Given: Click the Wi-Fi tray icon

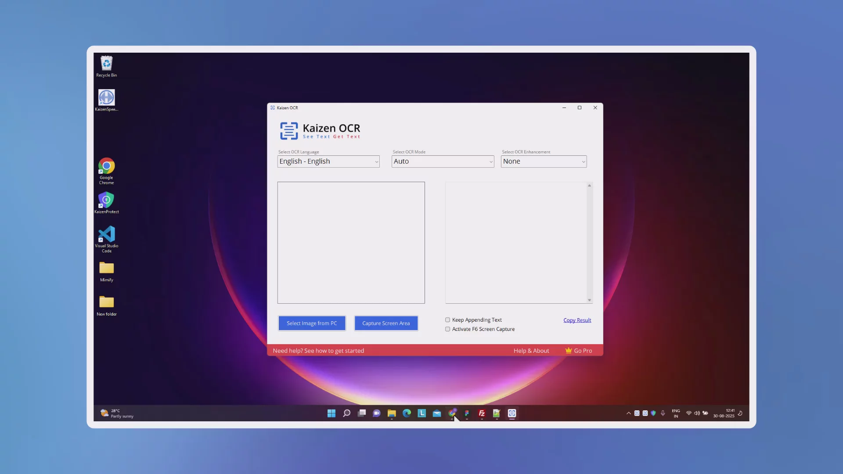Looking at the screenshot, I should (689, 413).
